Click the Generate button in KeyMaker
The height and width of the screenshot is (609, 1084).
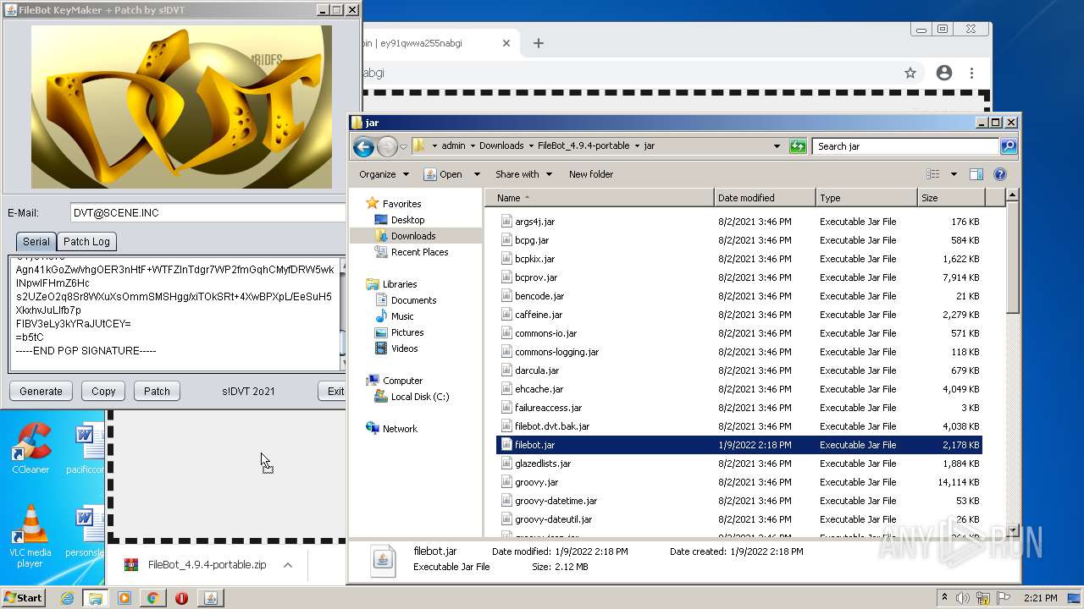click(x=41, y=391)
